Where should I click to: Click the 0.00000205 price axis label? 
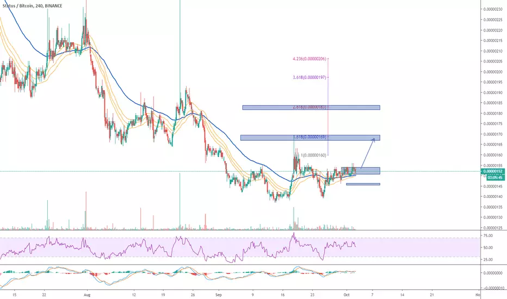[x=493, y=61]
